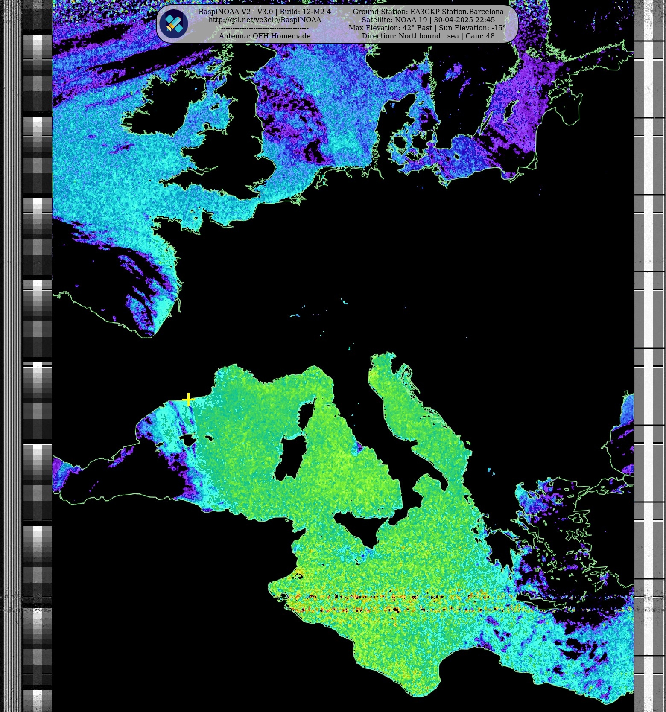
Task: Click the yellow ground station cross marker
Action: coord(188,400)
